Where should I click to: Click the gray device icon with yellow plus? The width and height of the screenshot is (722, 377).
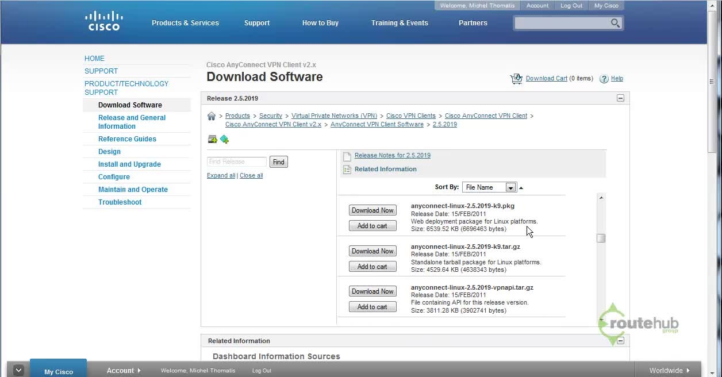(212, 139)
